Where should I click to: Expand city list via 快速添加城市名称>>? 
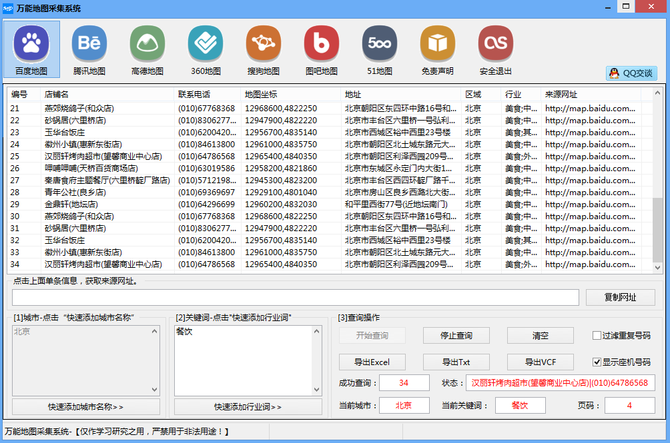click(85, 406)
